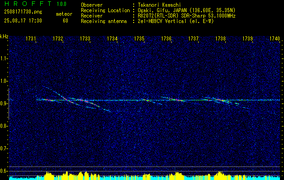
Task: Click the 1740 time marker
Action: click(275, 39)
